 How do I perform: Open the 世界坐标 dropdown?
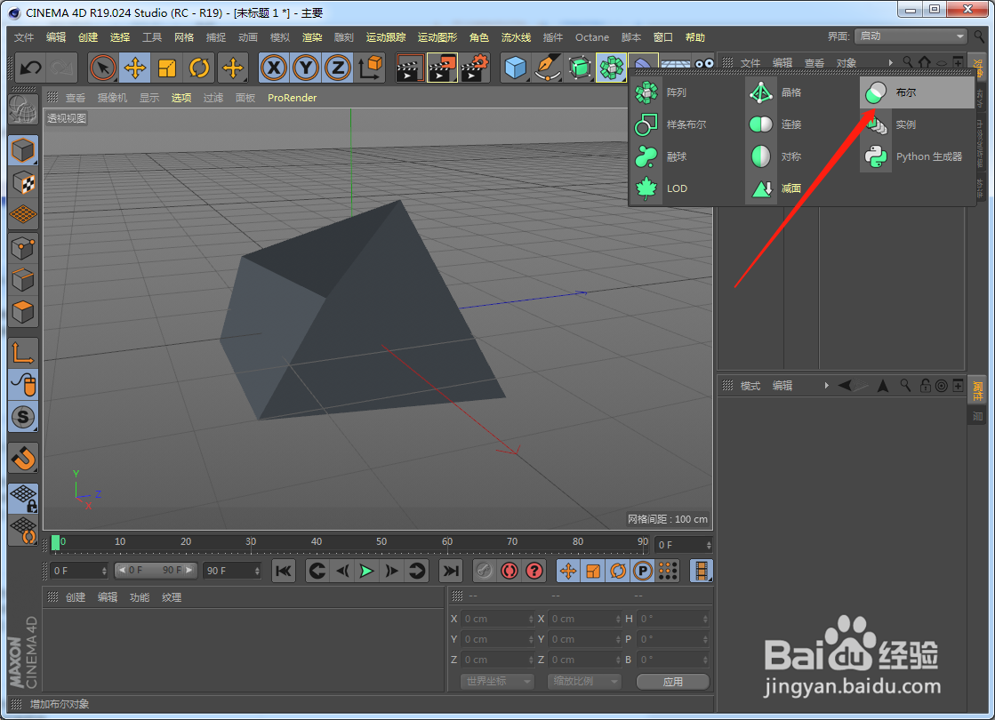[497, 681]
